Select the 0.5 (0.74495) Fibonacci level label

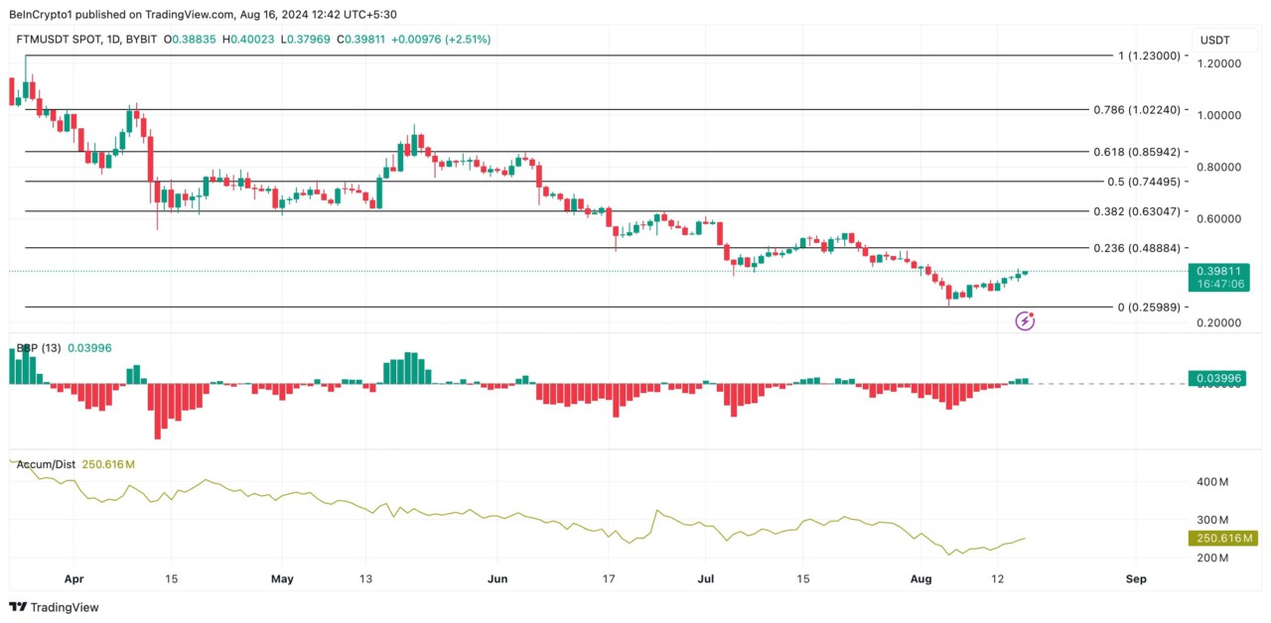click(1143, 182)
